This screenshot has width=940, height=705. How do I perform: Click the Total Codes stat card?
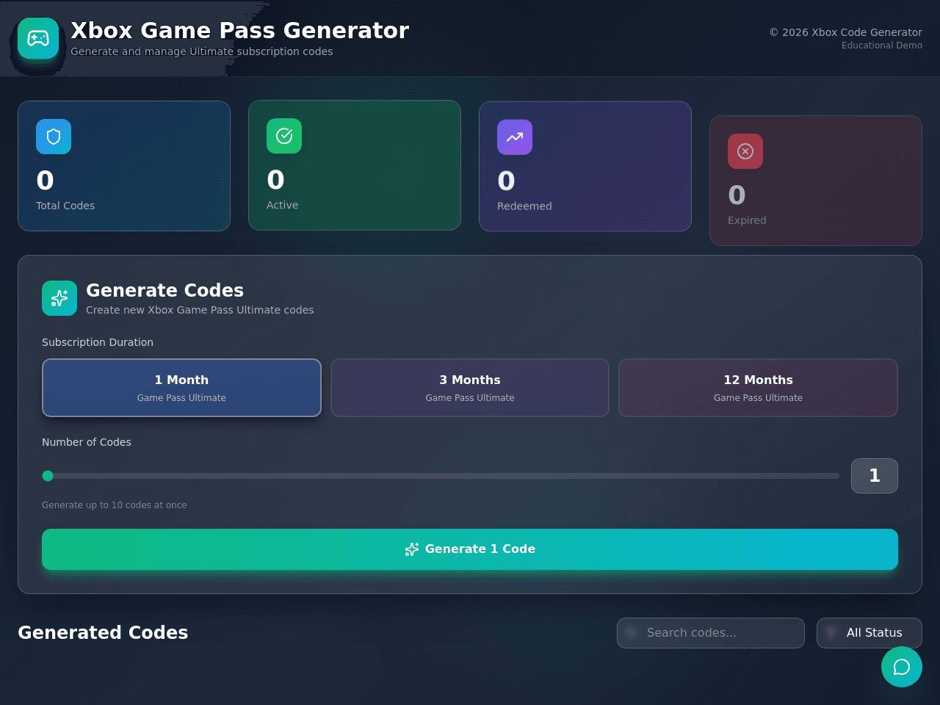point(124,166)
